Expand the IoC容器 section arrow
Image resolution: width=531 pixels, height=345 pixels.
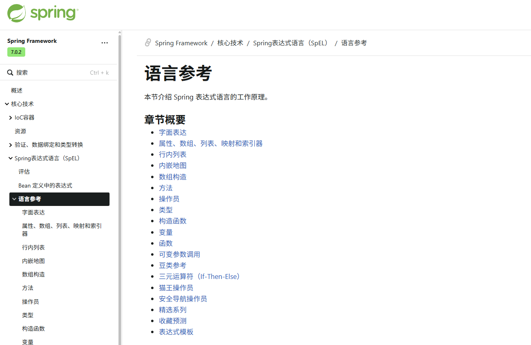click(x=11, y=117)
